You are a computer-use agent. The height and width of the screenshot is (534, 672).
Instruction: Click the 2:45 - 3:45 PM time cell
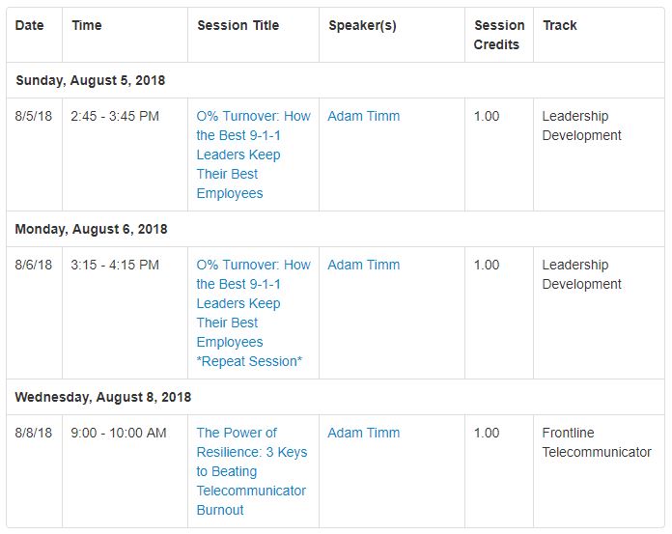click(115, 116)
